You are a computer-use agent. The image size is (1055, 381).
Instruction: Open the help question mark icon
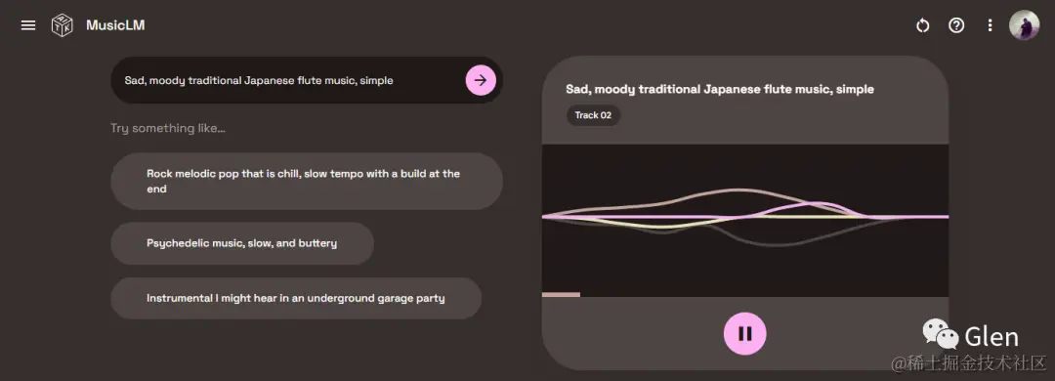pos(956,25)
